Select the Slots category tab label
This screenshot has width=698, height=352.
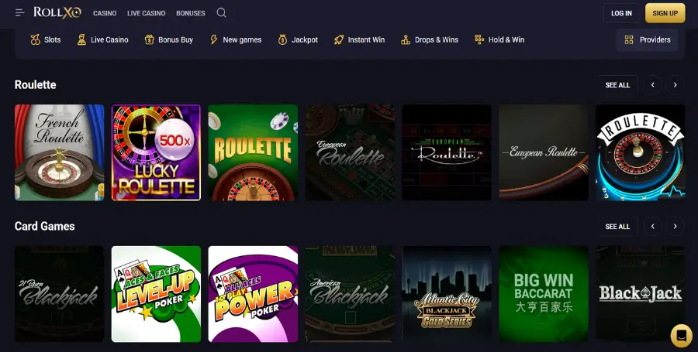53,40
